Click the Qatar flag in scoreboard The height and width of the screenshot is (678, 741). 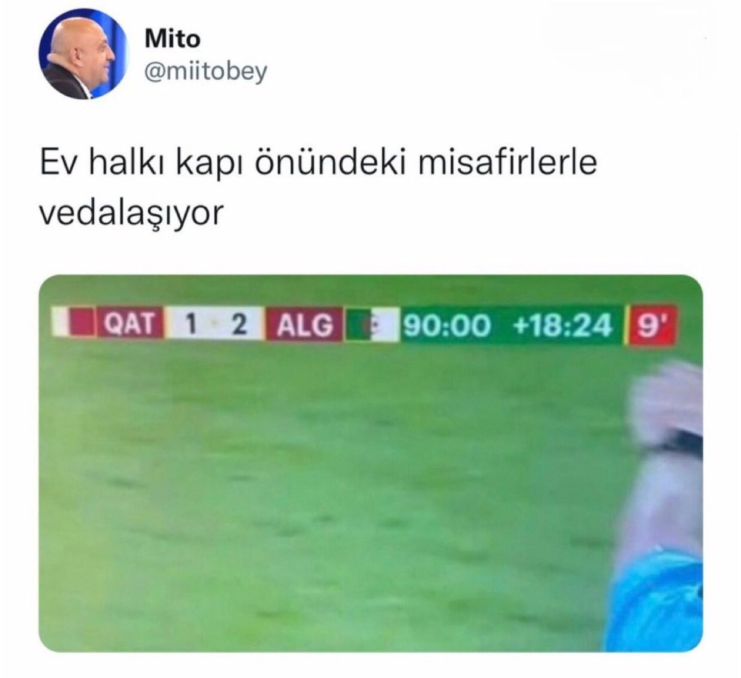pos(74,323)
